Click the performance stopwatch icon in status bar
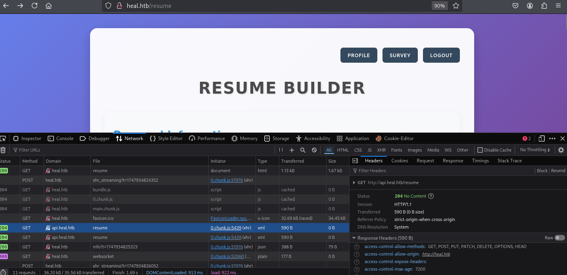The image size is (567, 275). [4, 273]
